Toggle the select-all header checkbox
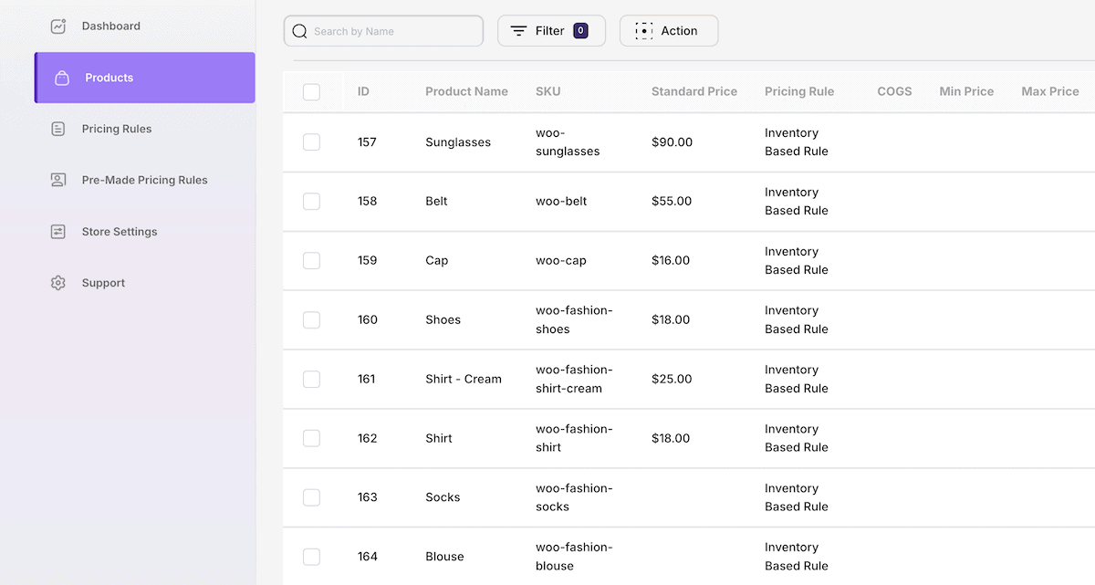 [x=311, y=92]
